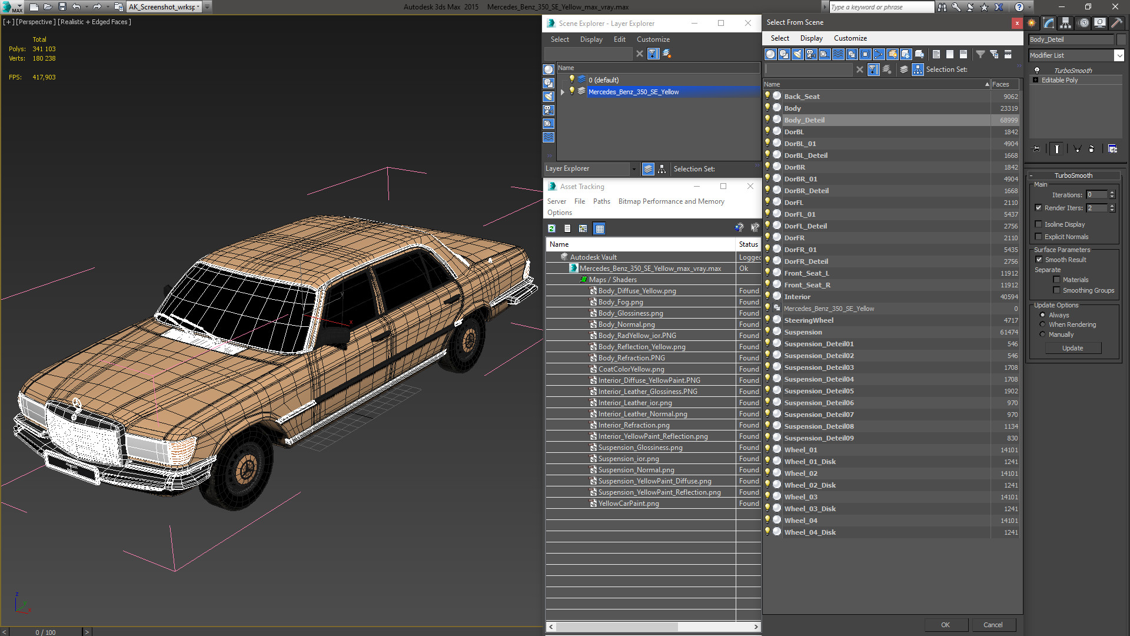Click Refresh icon in Asset Tracking toolbar
The height and width of the screenshot is (636, 1130).
pos(551,228)
